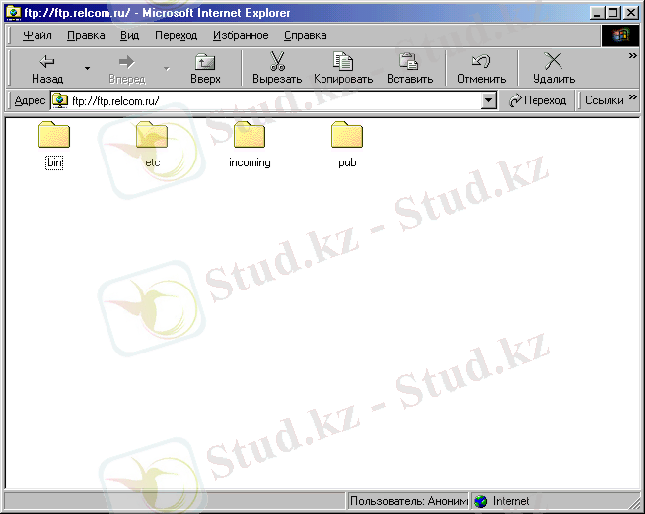The image size is (645, 514).
Task: Click the 'Пользователь: Аноним' status bar entry
Action: tap(408, 501)
